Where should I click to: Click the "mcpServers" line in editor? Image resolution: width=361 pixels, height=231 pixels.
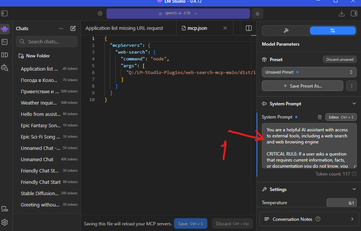point(130,45)
